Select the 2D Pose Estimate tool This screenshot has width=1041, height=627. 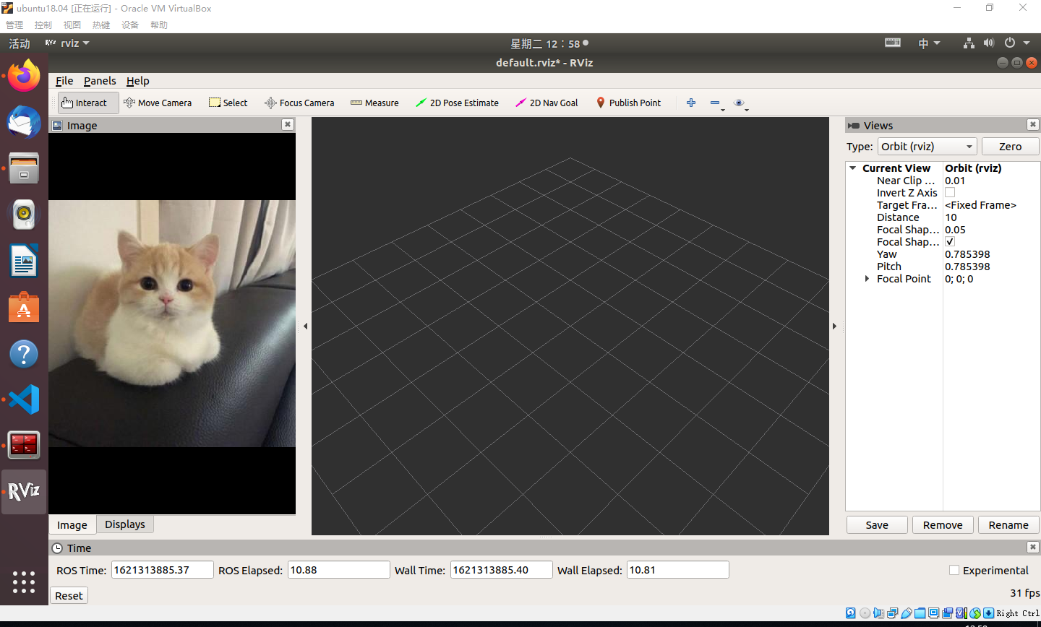click(x=457, y=103)
